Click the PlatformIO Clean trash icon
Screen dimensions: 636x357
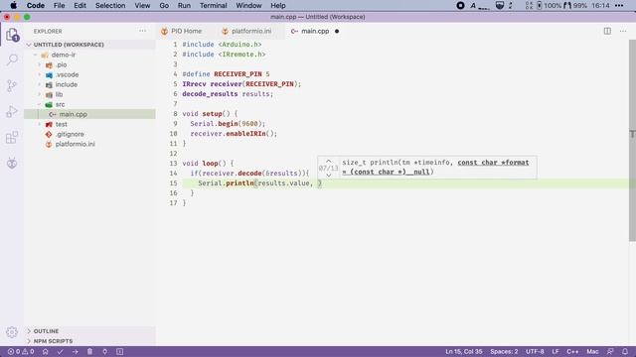click(x=90, y=352)
